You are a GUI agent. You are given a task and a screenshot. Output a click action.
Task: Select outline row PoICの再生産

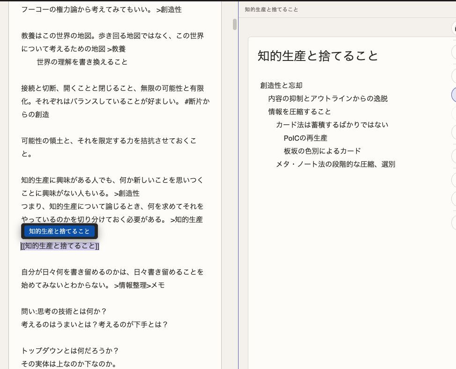click(x=306, y=138)
